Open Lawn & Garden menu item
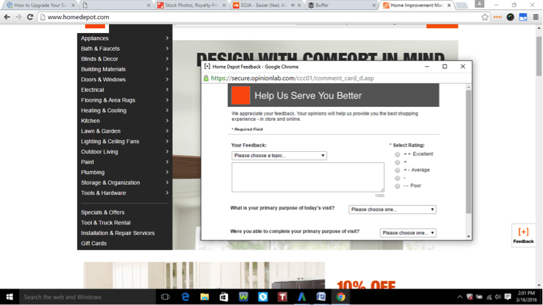The image size is (543, 305). [x=125, y=131]
